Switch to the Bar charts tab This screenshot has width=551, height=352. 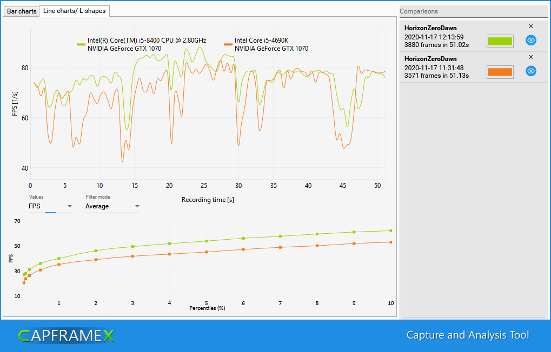22,11
